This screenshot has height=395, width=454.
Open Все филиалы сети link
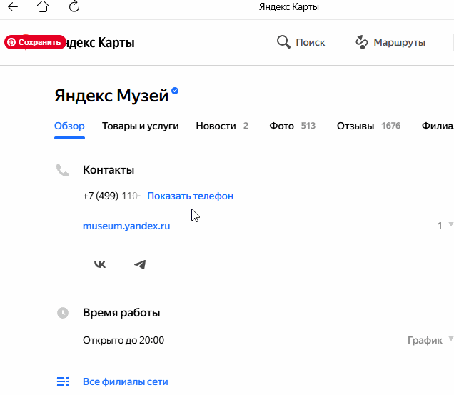[126, 381]
